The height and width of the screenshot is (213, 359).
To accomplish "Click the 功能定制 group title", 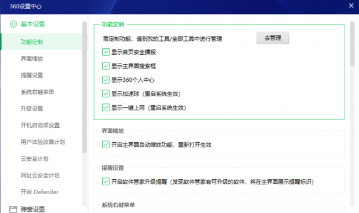I will click(113, 24).
